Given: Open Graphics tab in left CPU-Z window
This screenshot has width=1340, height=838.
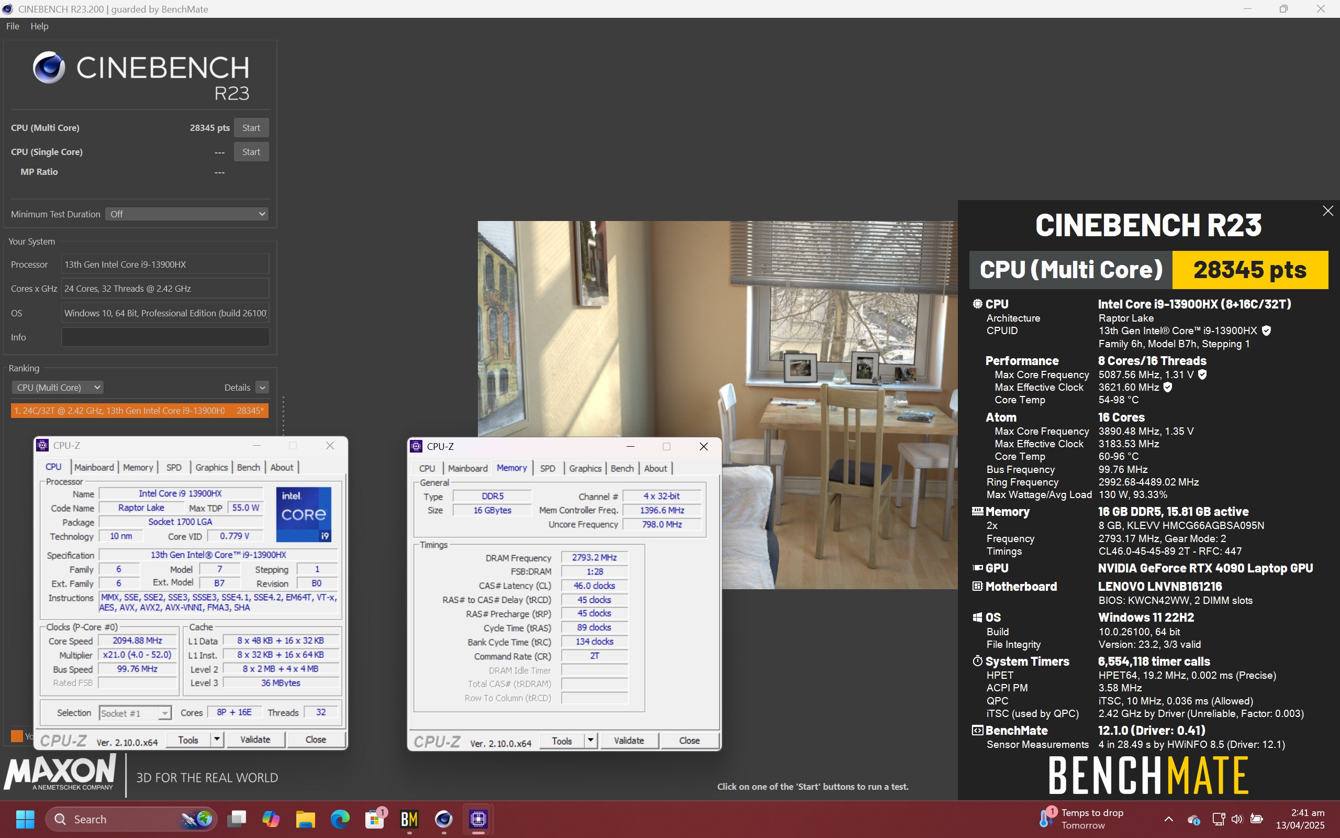Looking at the screenshot, I should [x=211, y=467].
